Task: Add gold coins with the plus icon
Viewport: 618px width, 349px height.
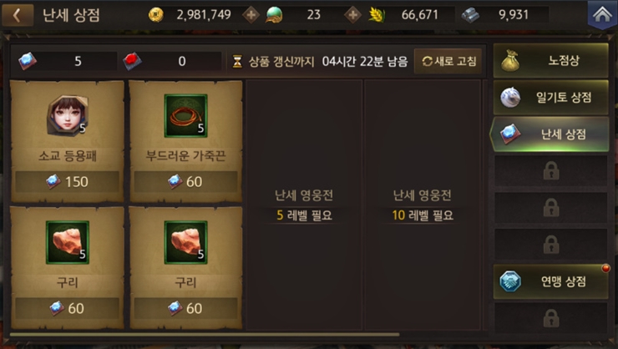Action: [251, 15]
